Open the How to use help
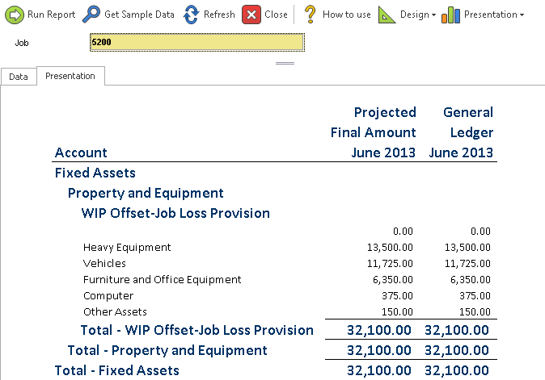 click(347, 15)
